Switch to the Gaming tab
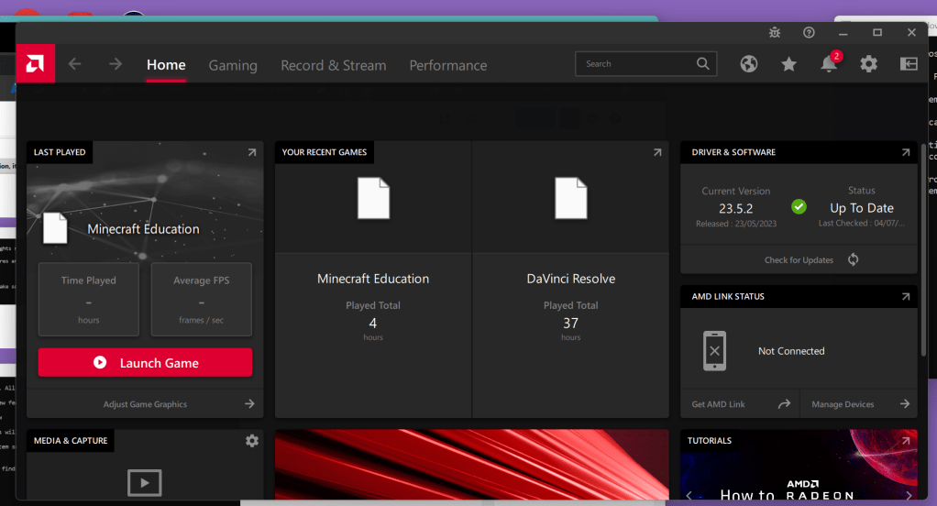The width and height of the screenshot is (937, 506). [233, 65]
